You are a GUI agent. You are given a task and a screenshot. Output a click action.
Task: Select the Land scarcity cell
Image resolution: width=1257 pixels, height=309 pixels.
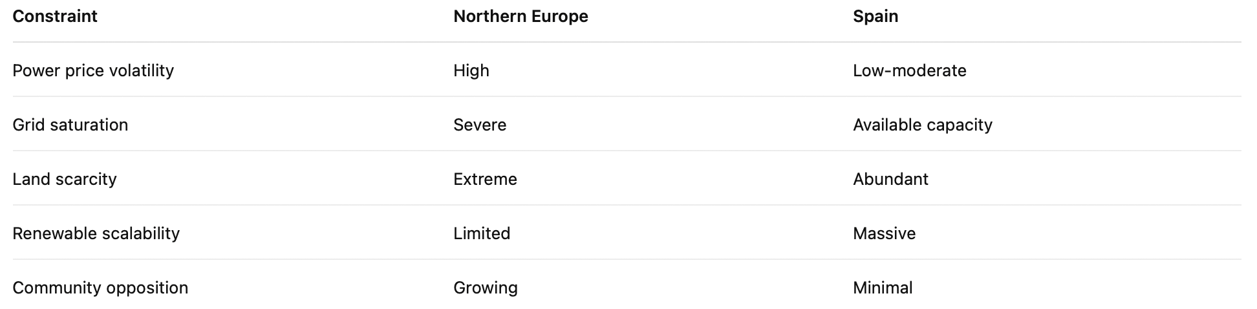[x=65, y=179]
